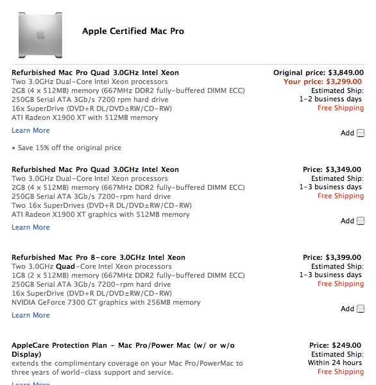Open Learn More for first Quad Mac Pro
This screenshot has height=385, width=376.
click(x=31, y=130)
